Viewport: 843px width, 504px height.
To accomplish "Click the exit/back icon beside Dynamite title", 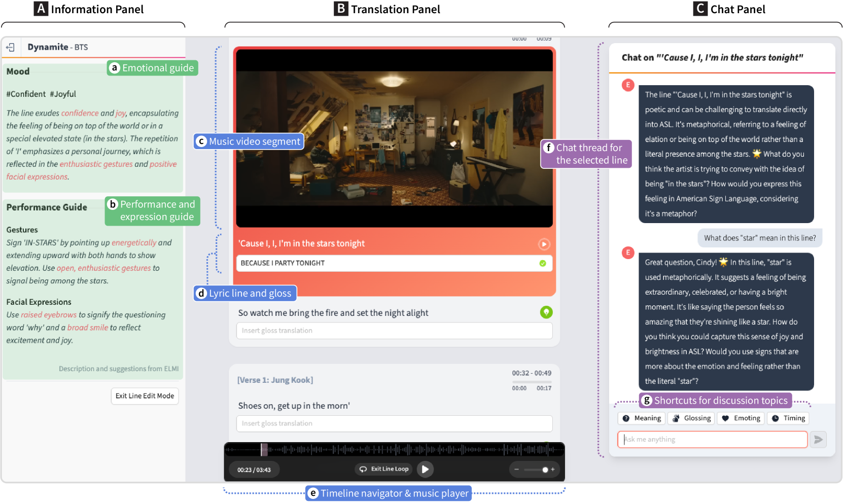I will click(x=10, y=47).
